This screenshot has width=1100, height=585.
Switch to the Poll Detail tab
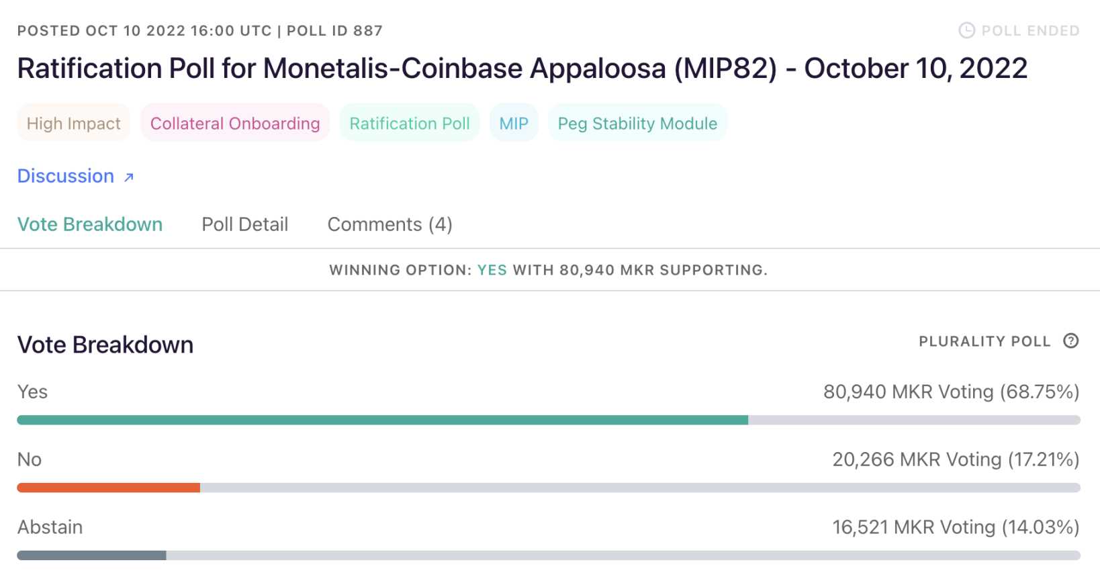(x=244, y=224)
